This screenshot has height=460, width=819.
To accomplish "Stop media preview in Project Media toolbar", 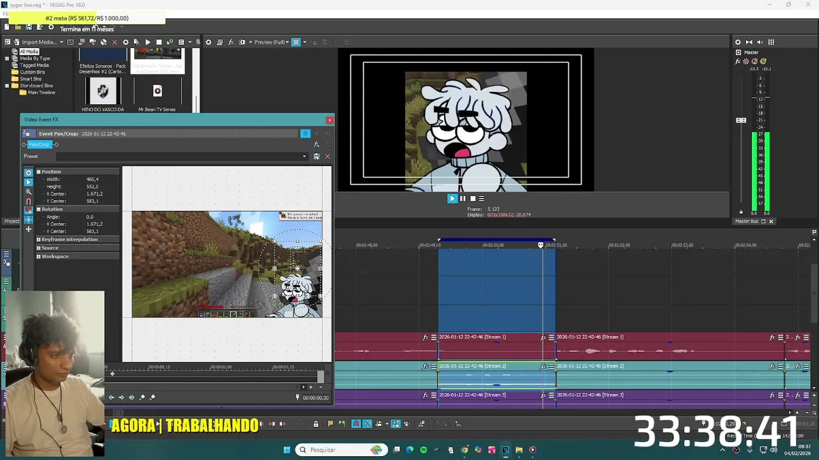I will [x=159, y=42].
